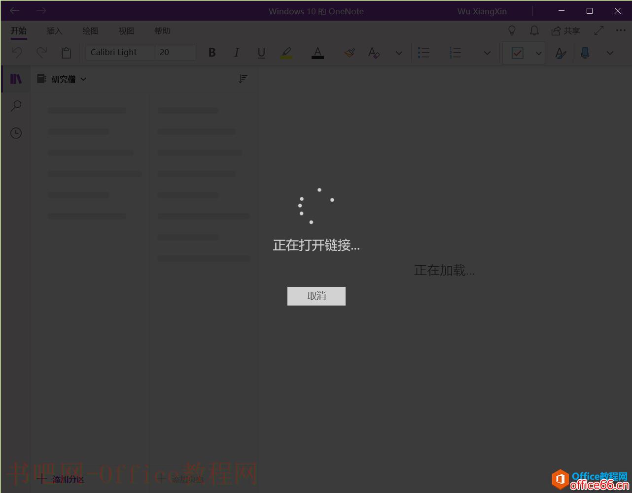Open the 开始 tab
Image resolution: width=632 pixels, height=493 pixels.
click(19, 31)
